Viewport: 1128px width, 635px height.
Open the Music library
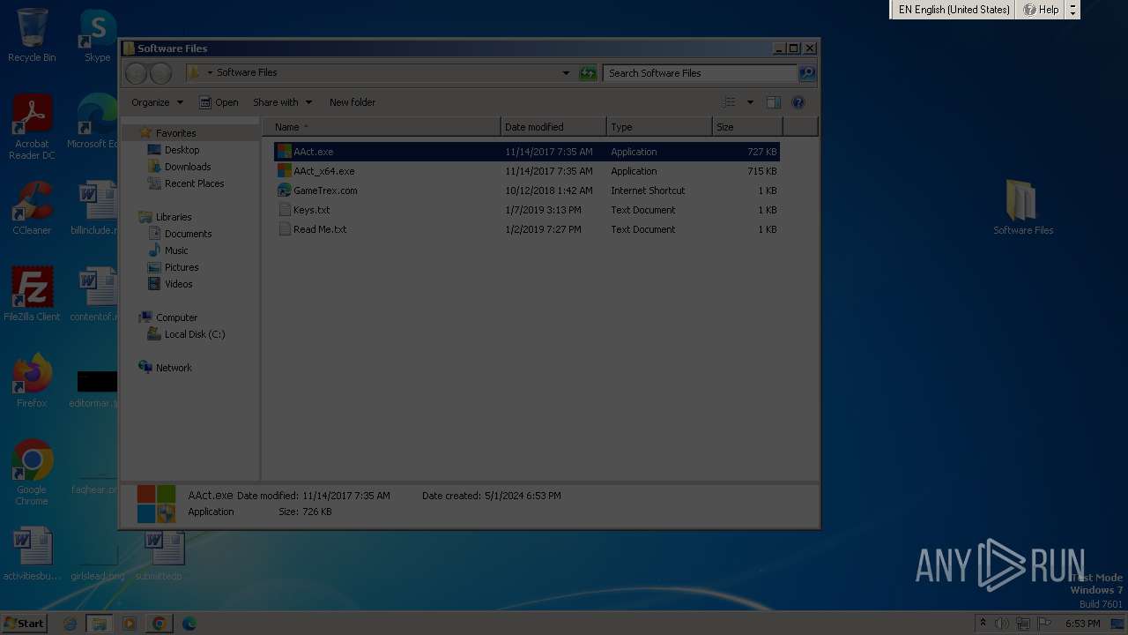[x=176, y=250]
